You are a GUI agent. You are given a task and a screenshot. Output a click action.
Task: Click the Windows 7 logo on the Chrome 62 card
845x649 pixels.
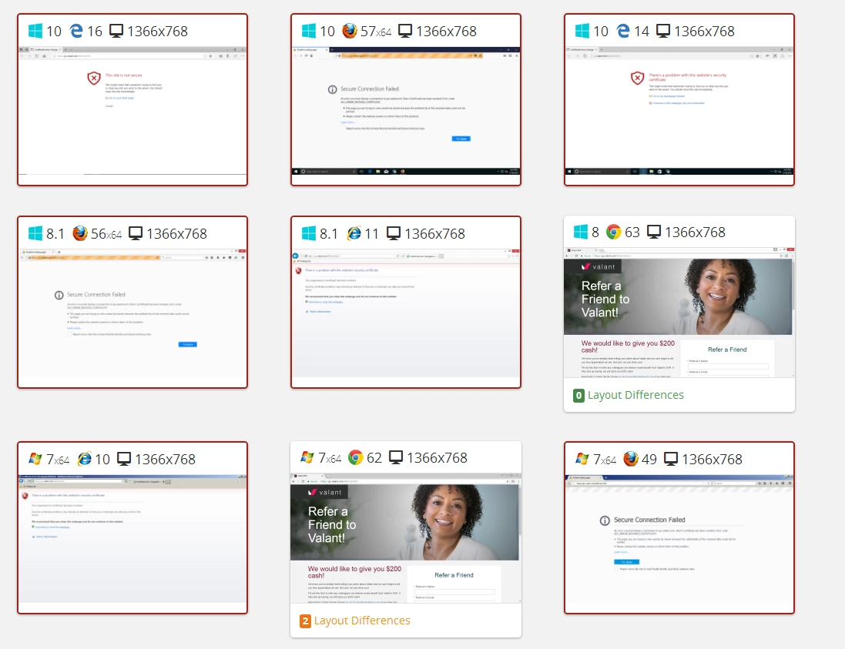307,457
